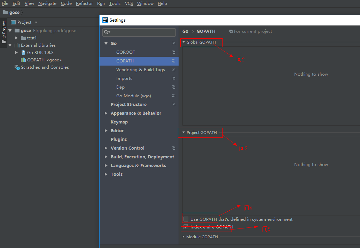Collapse the gose project root node
This screenshot has height=248, width=360.
coord(10,31)
